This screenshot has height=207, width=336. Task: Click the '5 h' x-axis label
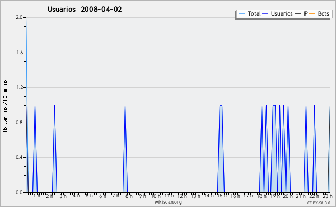pos(90,196)
